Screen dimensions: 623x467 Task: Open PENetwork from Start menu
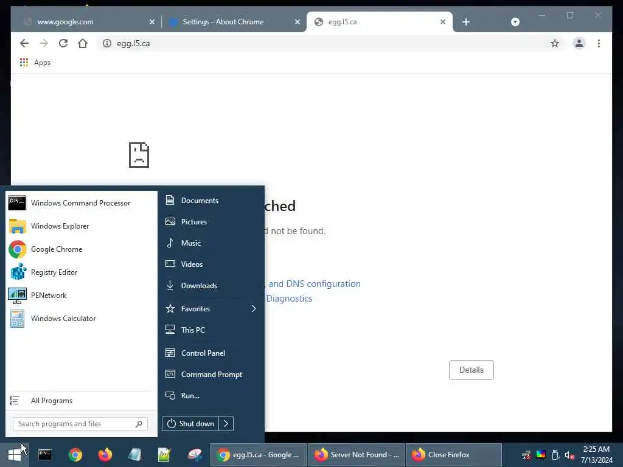[81, 296]
